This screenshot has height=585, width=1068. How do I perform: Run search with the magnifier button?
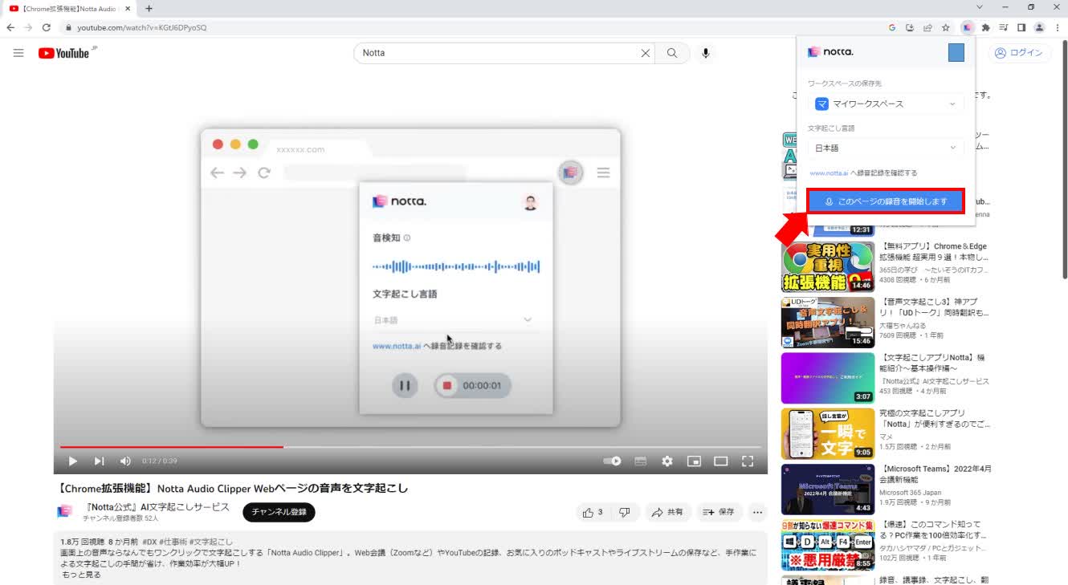tap(672, 53)
